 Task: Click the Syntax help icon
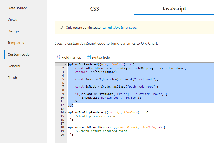pyautogui.click(x=88, y=57)
